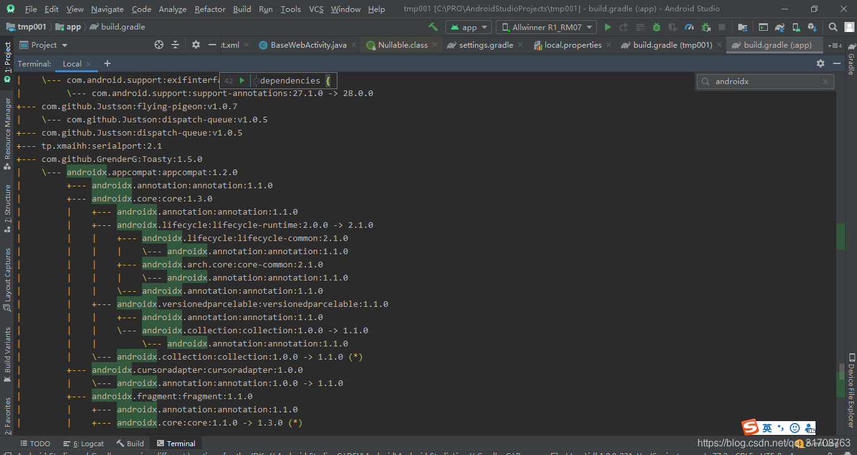Image resolution: width=857 pixels, height=455 pixels.
Task: Open the Build Variants side panel
Action: point(8,355)
